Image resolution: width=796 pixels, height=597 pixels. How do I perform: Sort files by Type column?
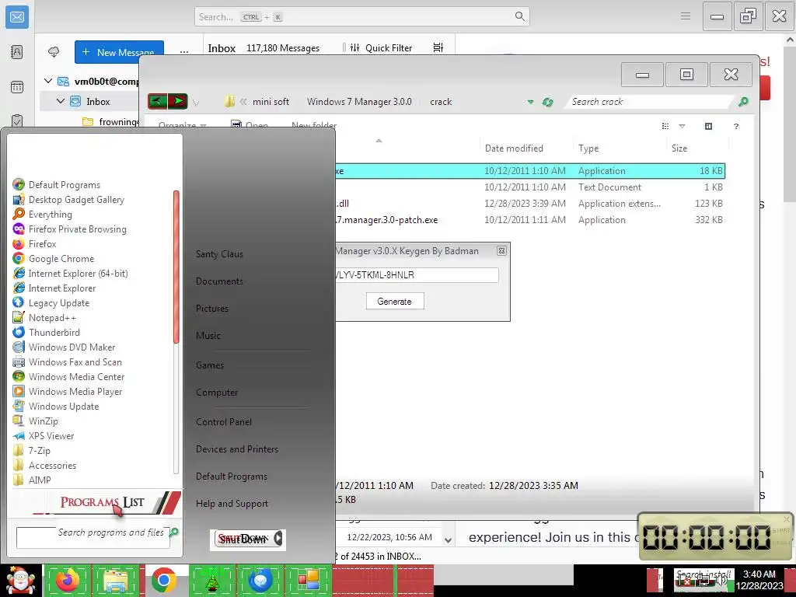click(588, 148)
